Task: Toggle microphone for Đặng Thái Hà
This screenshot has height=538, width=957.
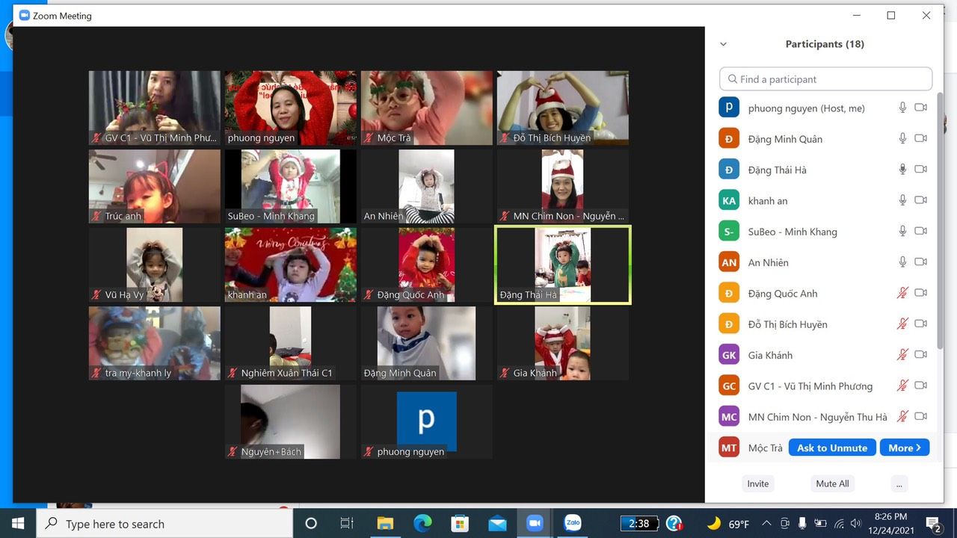Action: pos(902,170)
